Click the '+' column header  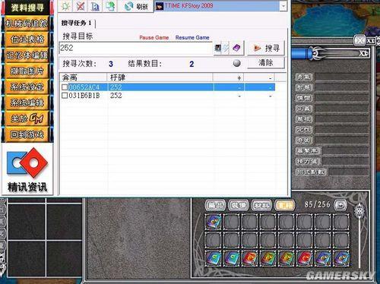229,77
